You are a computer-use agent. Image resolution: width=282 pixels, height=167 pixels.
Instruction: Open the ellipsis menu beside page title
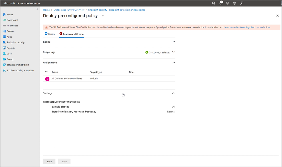pyautogui.click(x=103, y=15)
